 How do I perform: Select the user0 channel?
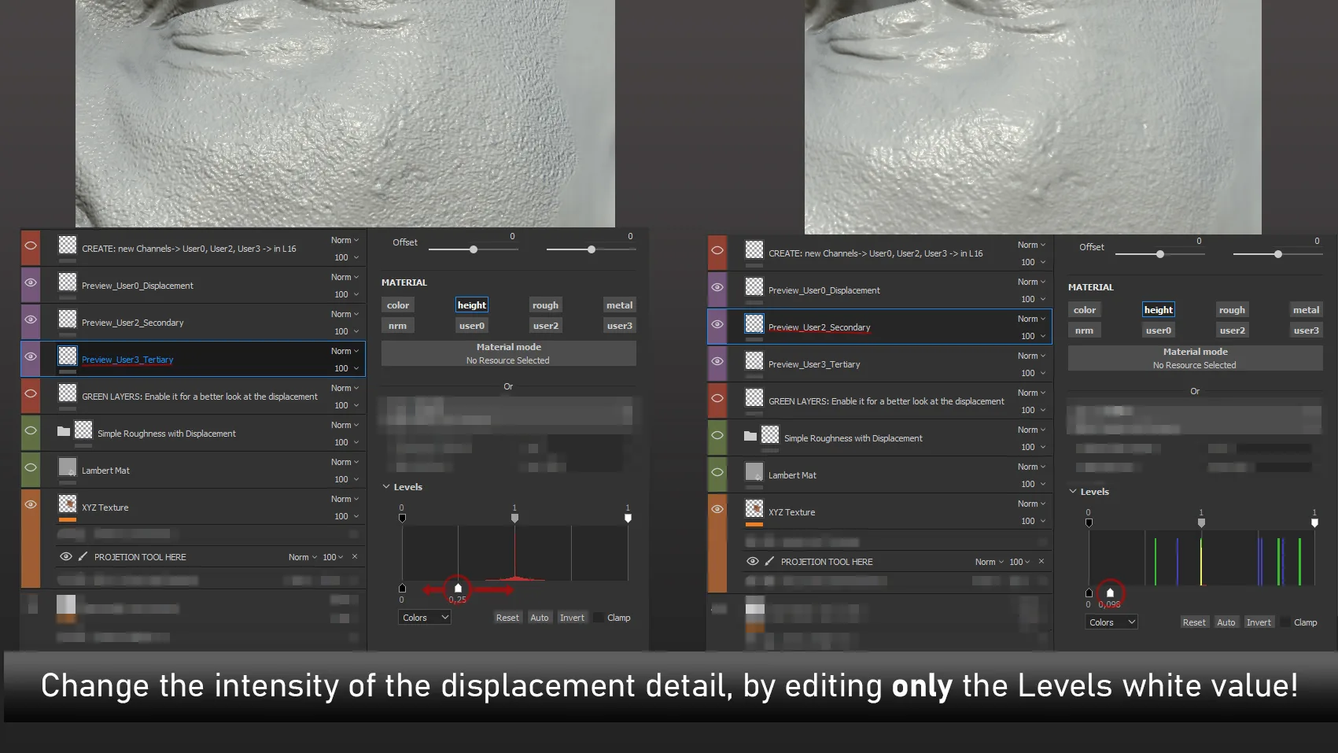coord(472,325)
